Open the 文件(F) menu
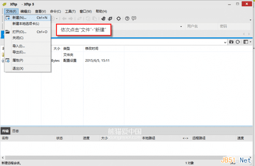This screenshot has width=255, height=166. (11, 11)
